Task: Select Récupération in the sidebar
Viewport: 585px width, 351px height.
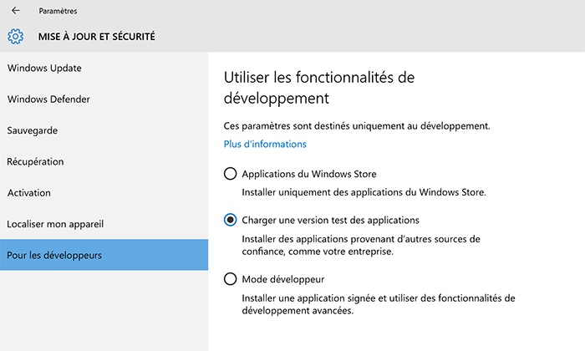Action: point(35,161)
